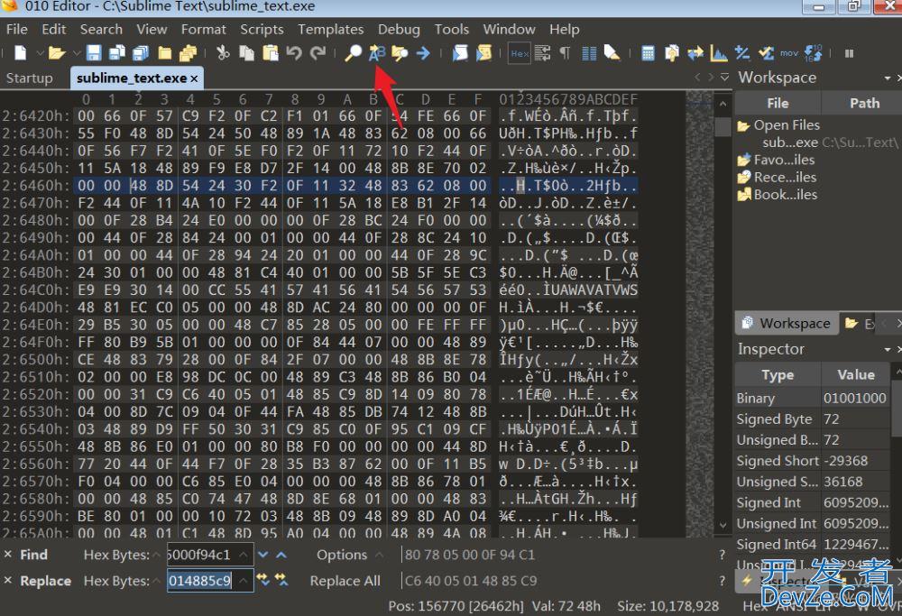Paste with the clipboard icon
This screenshot has width=902, height=616.
point(271,53)
